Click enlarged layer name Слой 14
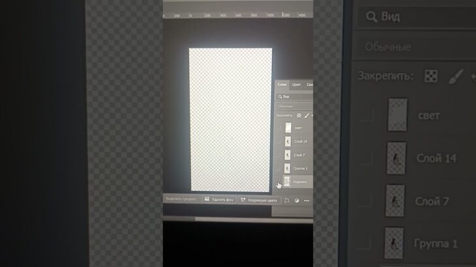 point(436,158)
